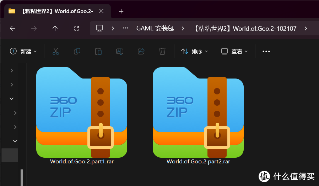Open the 新建 (New) menu
The image size is (319, 186).
[x=23, y=51]
